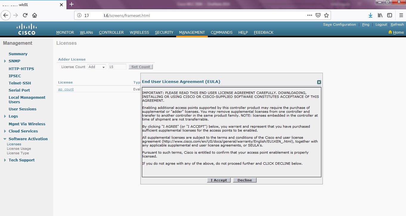The height and width of the screenshot is (216, 406).
Task: Open HTTP-HTTPS in the sidebar
Action: point(21,69)
